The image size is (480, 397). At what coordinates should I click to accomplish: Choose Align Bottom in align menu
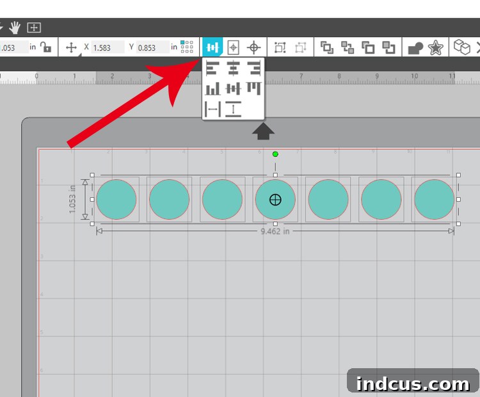(212, 88)
